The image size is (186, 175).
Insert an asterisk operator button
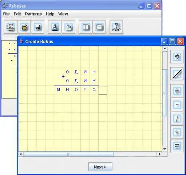pos(177,132)
